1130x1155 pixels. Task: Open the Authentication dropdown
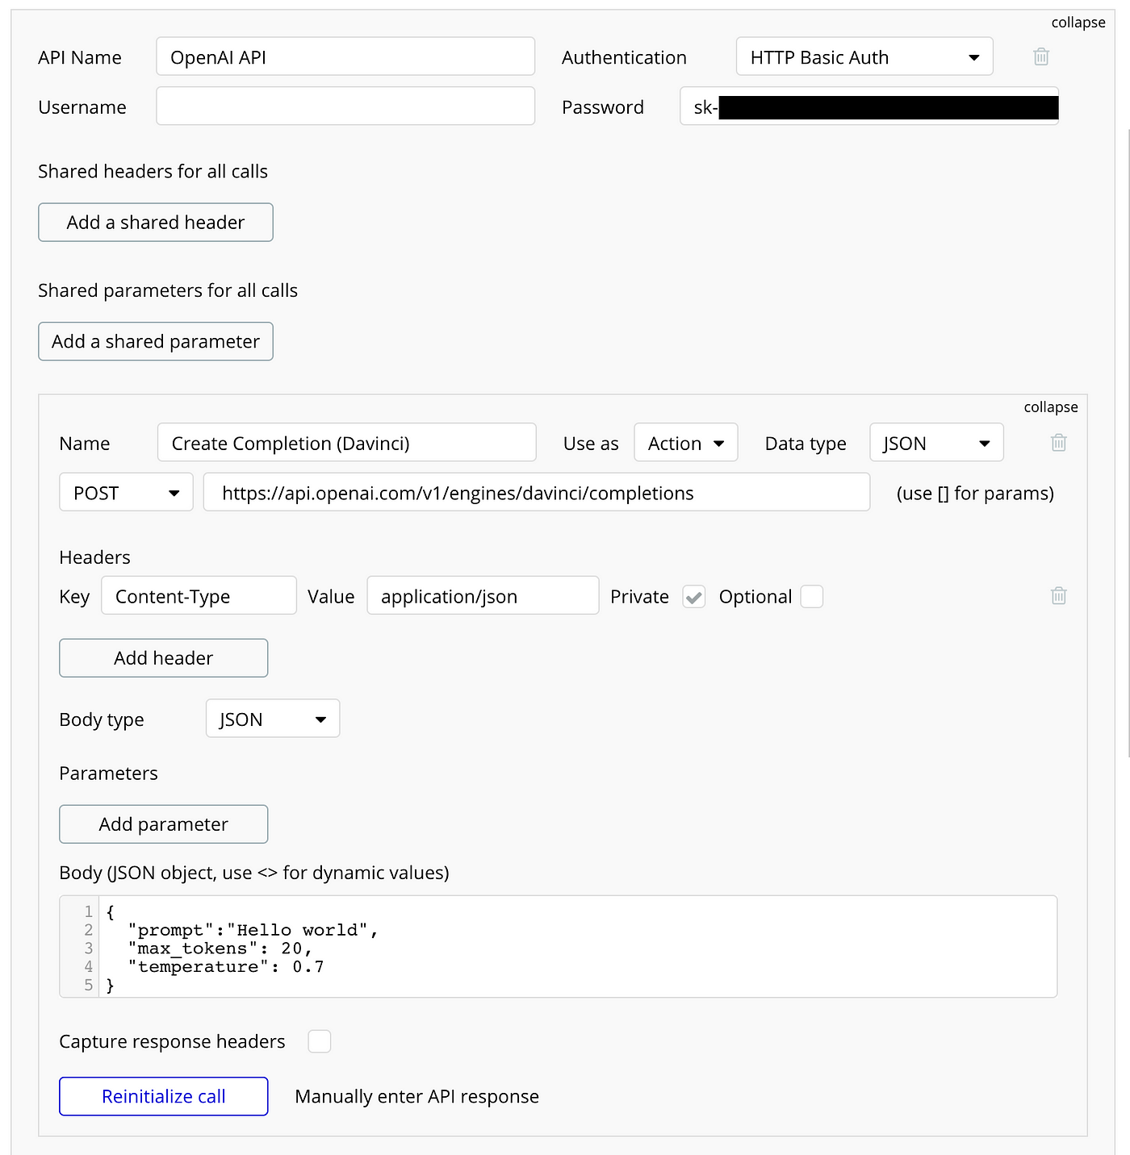(864, 57)
